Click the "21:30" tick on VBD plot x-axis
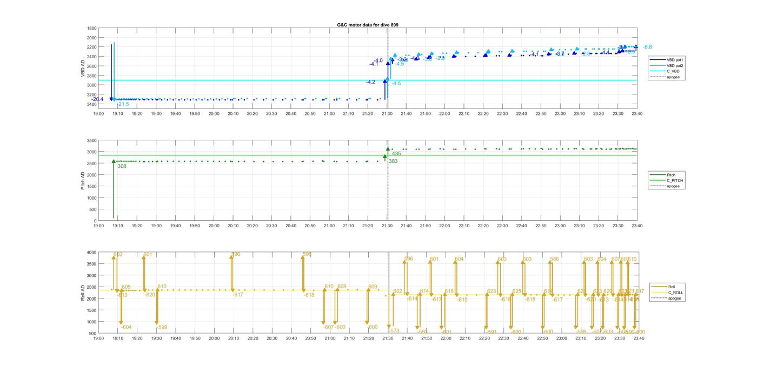Viewport: 757px width, 374px height. [387, 113]
